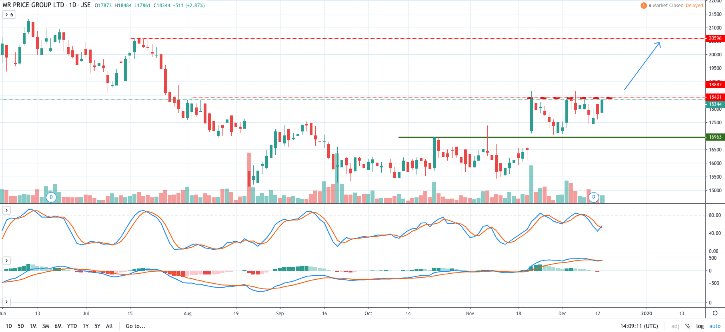This screenshot has height=332, width=725.
Task: Click the 15500 price scale label
Action: (x=715, y=177)
